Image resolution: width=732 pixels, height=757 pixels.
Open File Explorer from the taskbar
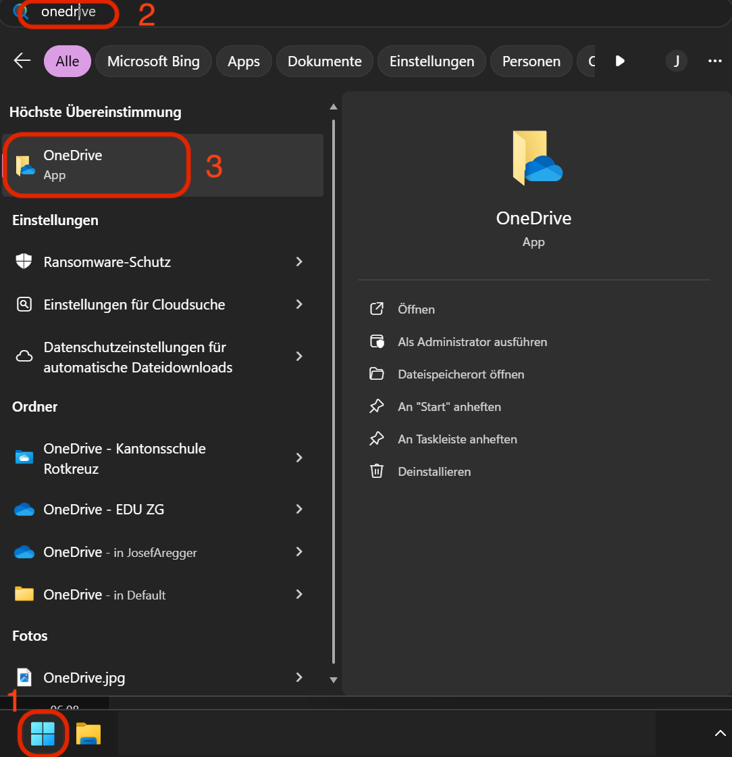(88, 734)
